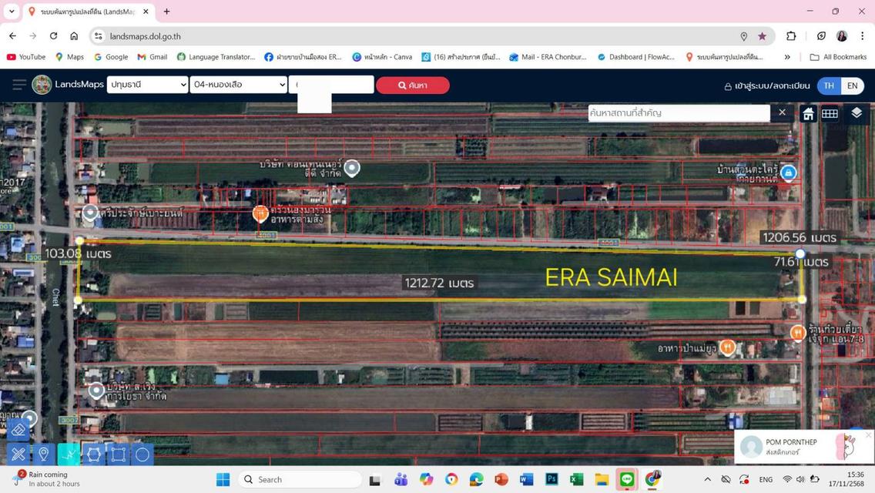Activate the freehand line drawing tool
The height and width of the screenshot is (493, 875).
pyautogui.click(x=69, y=454)
